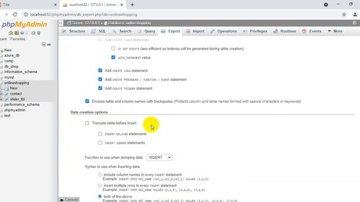Click the contact table icon
360x202 pixels.
7,94
